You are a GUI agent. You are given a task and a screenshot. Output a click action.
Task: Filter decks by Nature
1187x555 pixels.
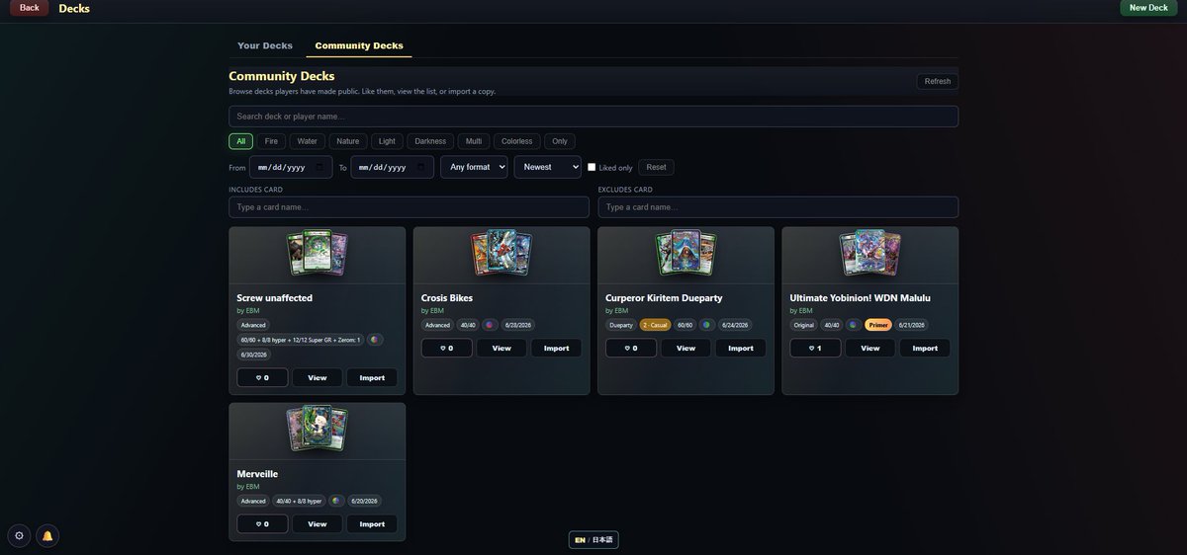pyautogui.click(x=348, y=141)
